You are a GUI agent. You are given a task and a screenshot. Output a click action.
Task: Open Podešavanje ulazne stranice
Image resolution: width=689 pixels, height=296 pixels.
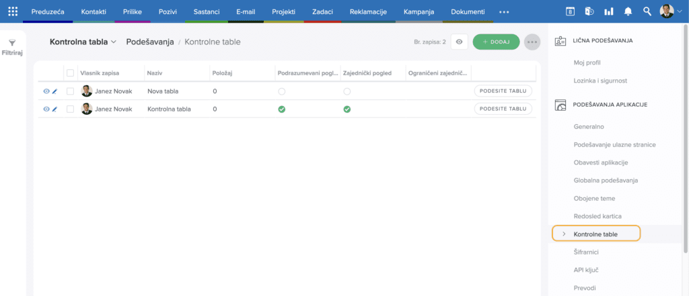pos(615,145)
